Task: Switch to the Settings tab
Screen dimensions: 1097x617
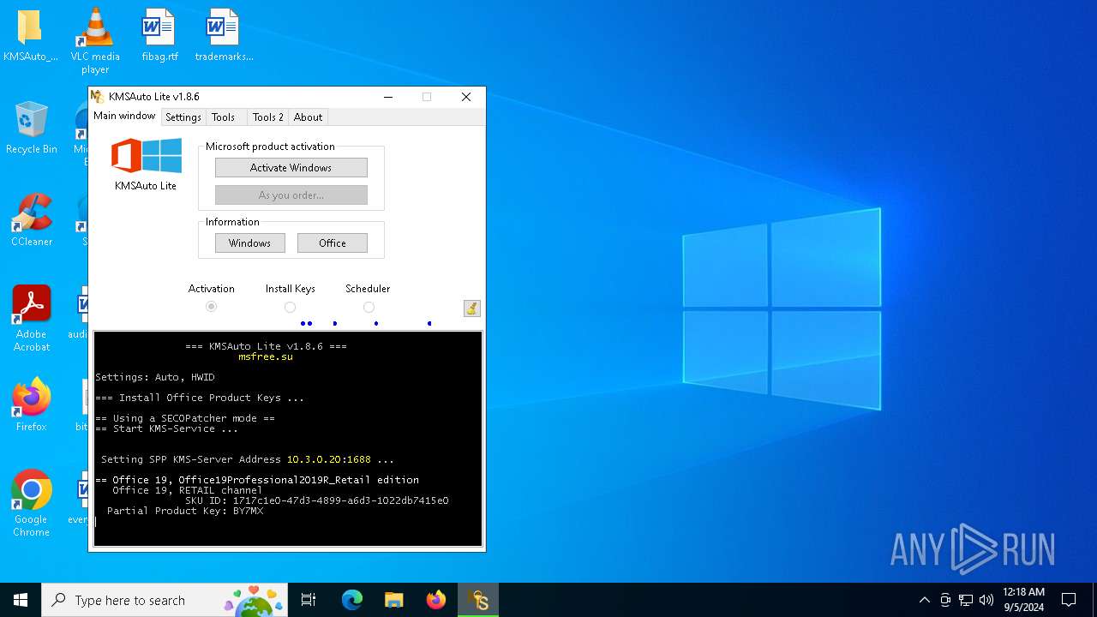Action: coord(183,117)
